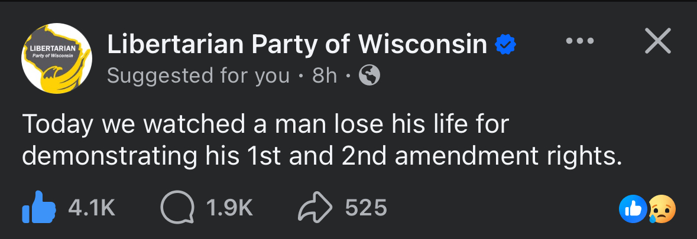Open the three-dot post options menu

[580, 42]
